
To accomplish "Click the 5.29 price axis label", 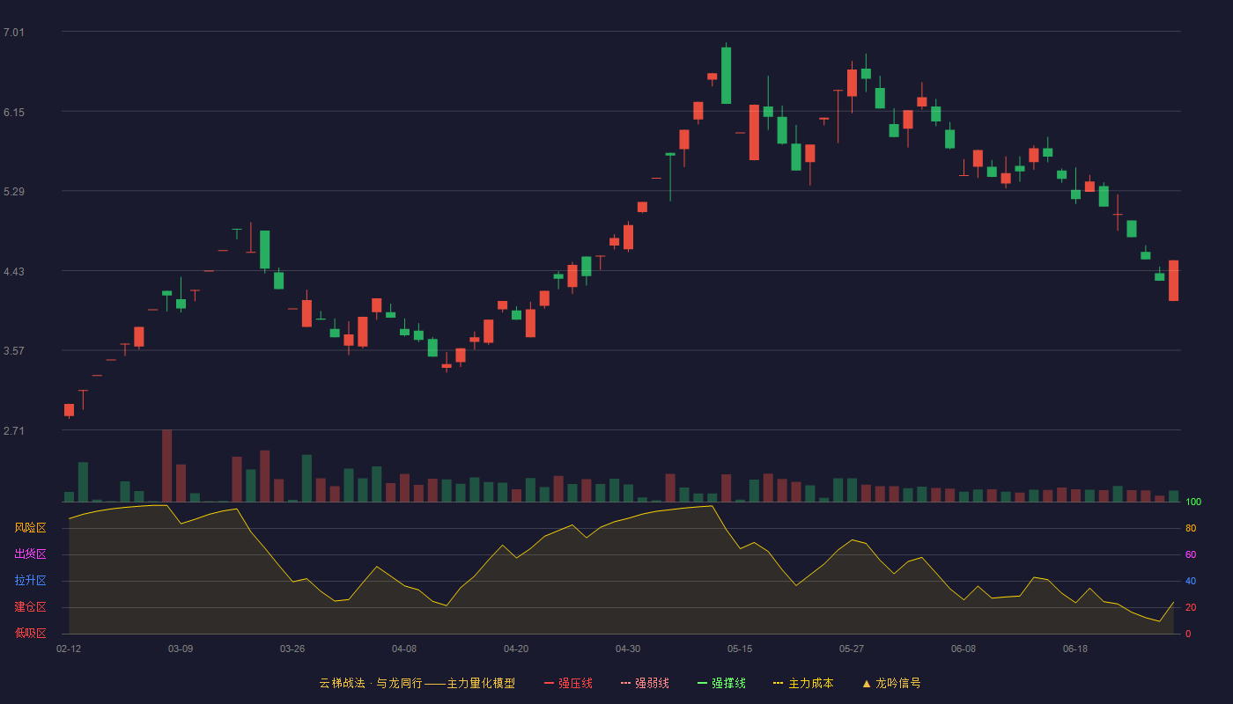I will coord(14,192).
